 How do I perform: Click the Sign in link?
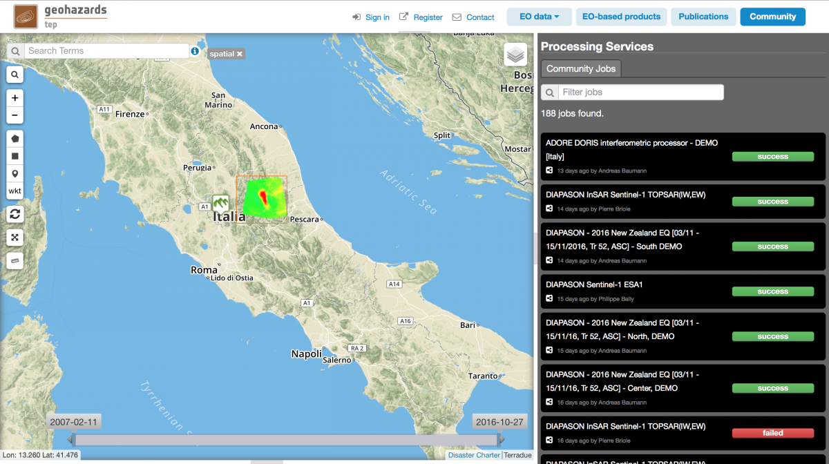pyautogui.click(x=377, y=17)
